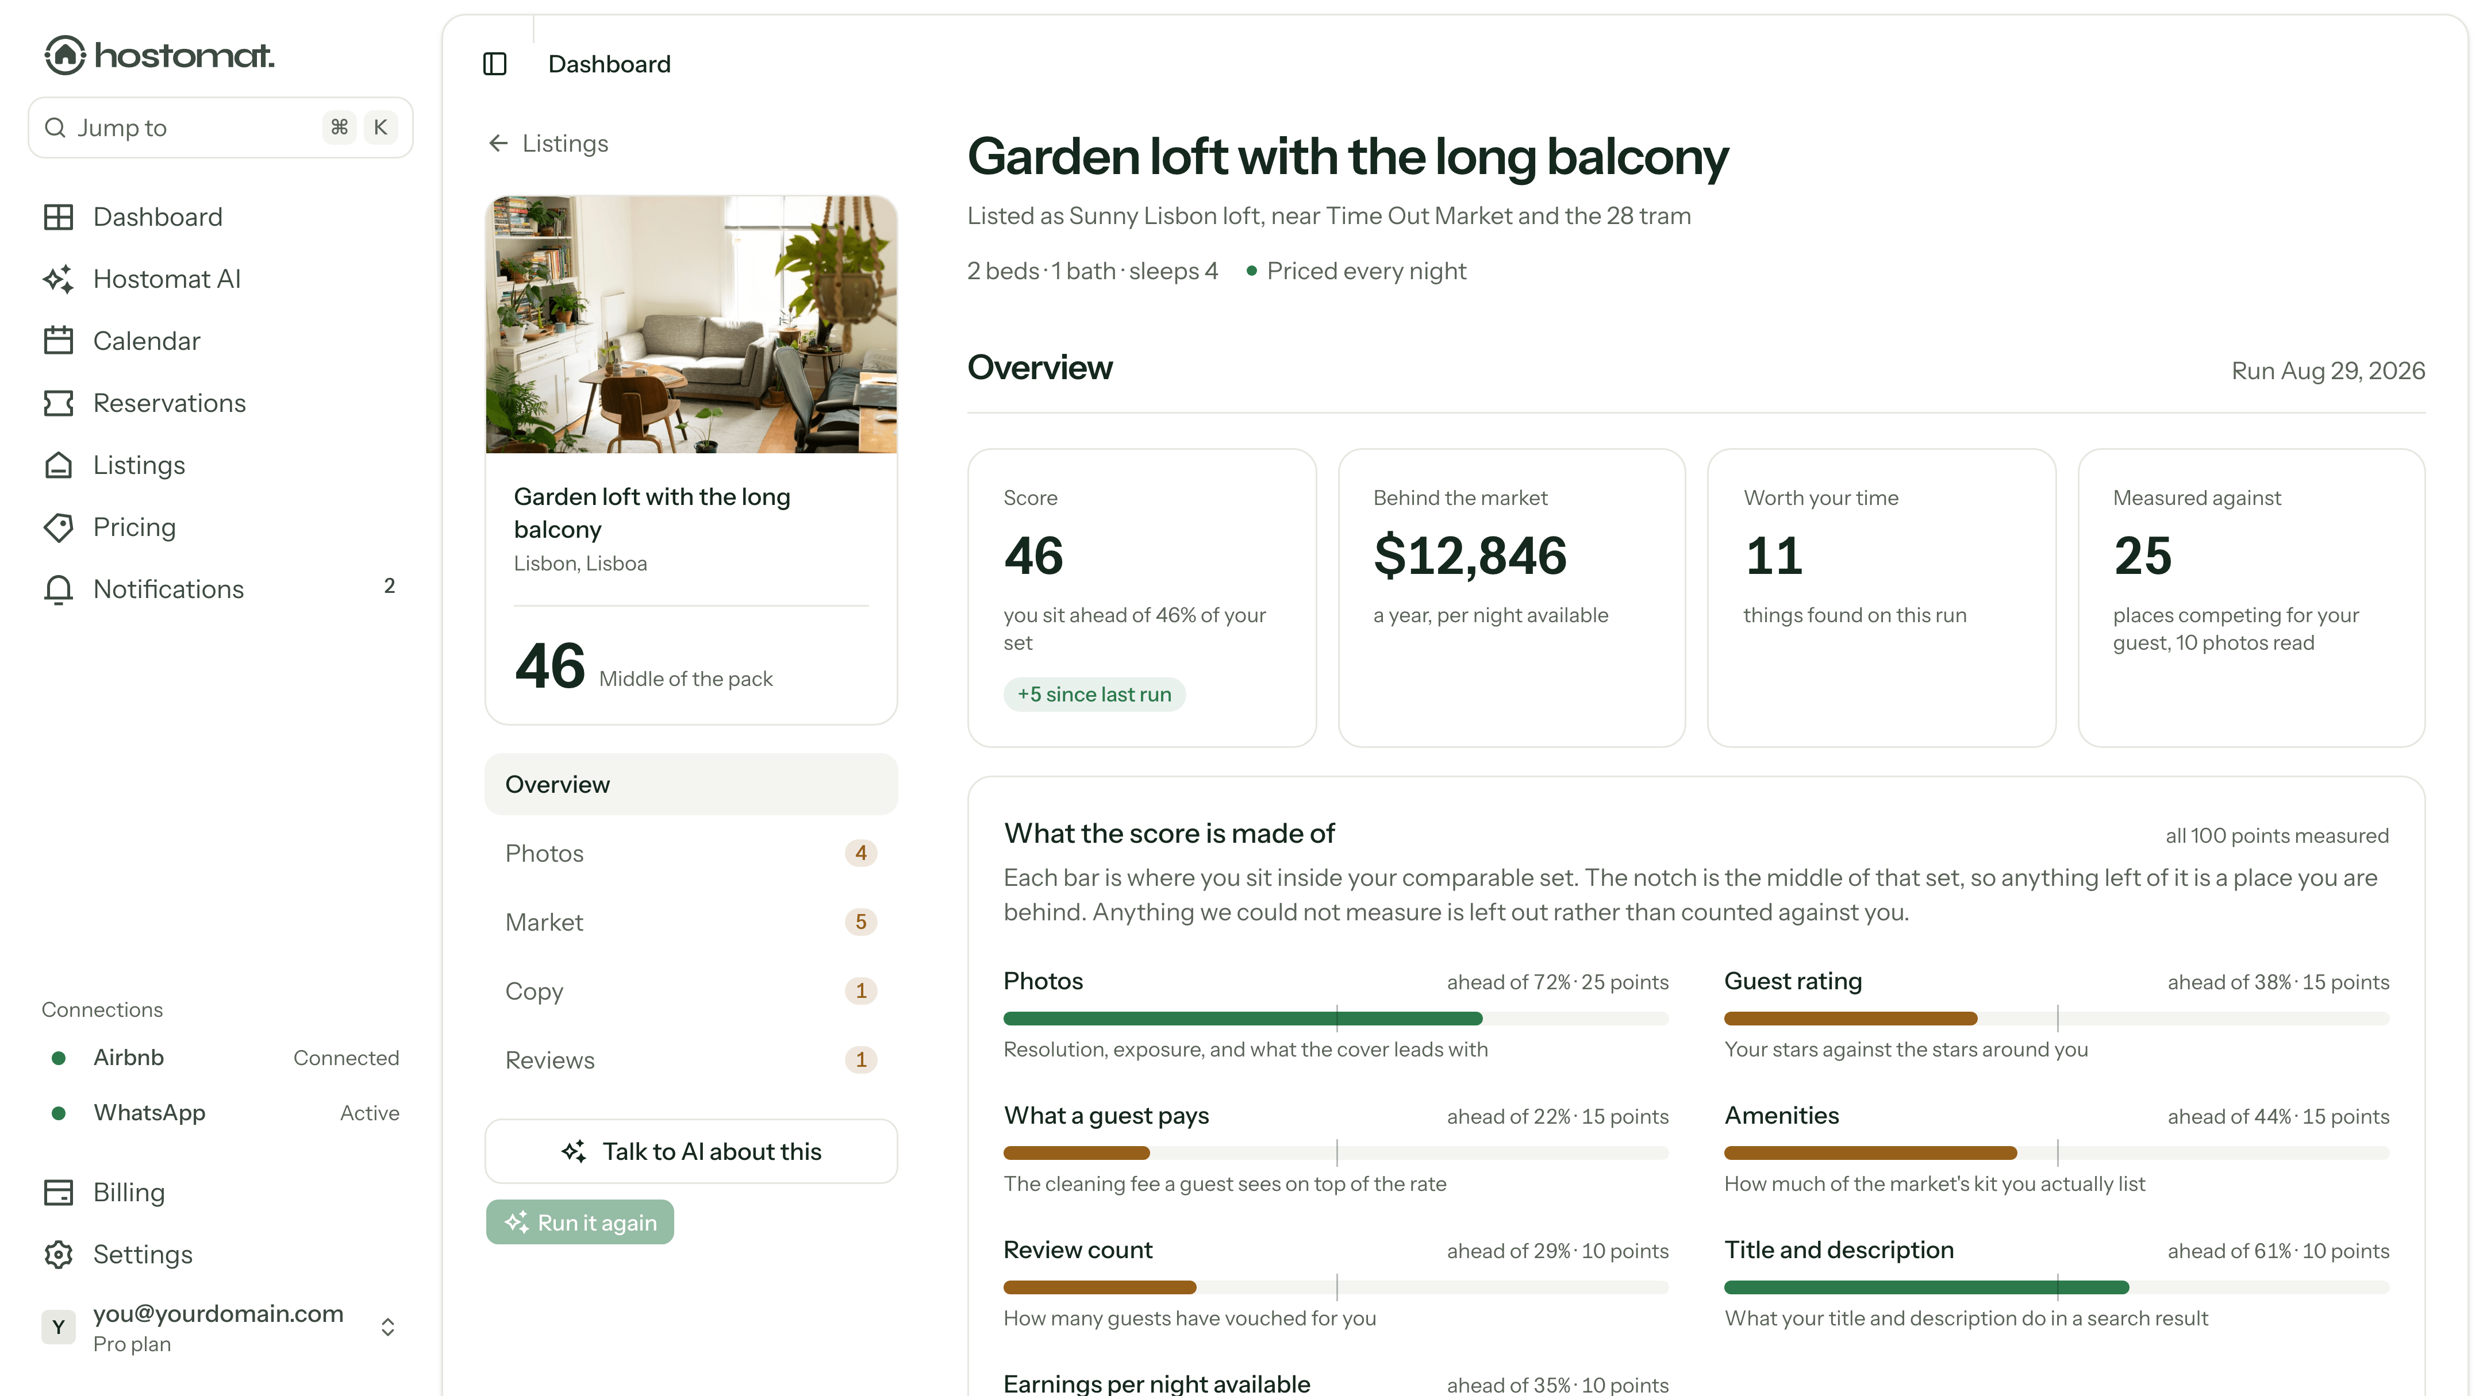The width and height of the screenshot is (2483, 1396).
Task: Click the Worth your time 11 card
Action: coord(1881,597)
